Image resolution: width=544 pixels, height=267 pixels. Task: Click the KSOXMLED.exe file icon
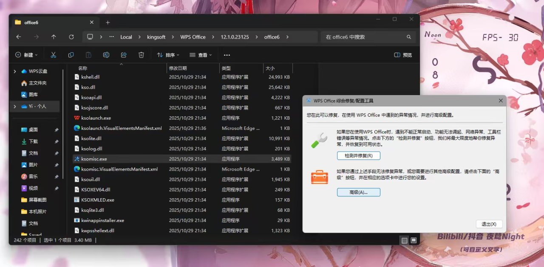(77, 200)
